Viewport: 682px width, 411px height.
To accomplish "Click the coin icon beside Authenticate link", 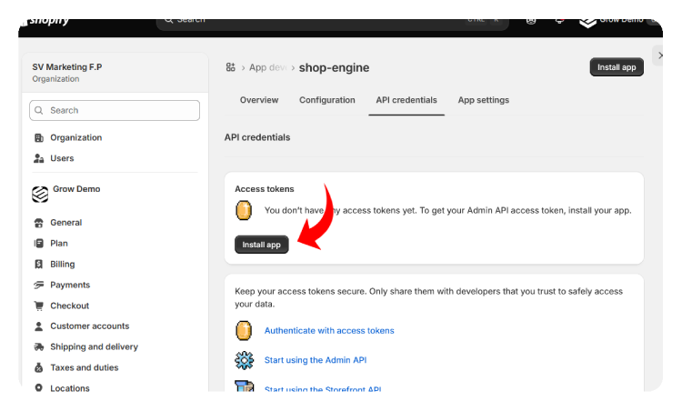I will 244,331.
